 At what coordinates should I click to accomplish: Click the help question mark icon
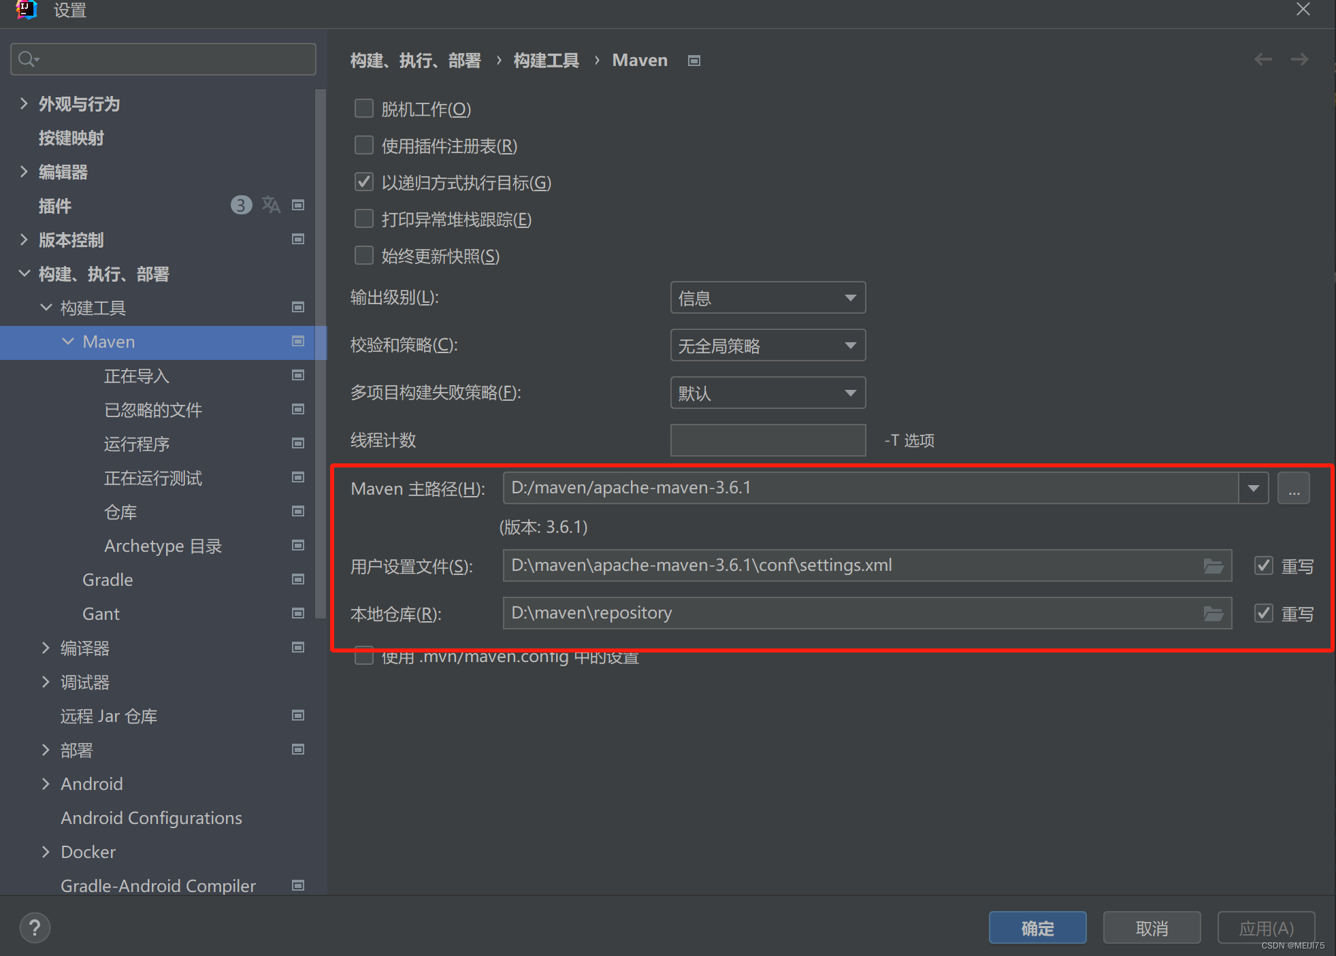pyautogui.click(x=35, y=927)
